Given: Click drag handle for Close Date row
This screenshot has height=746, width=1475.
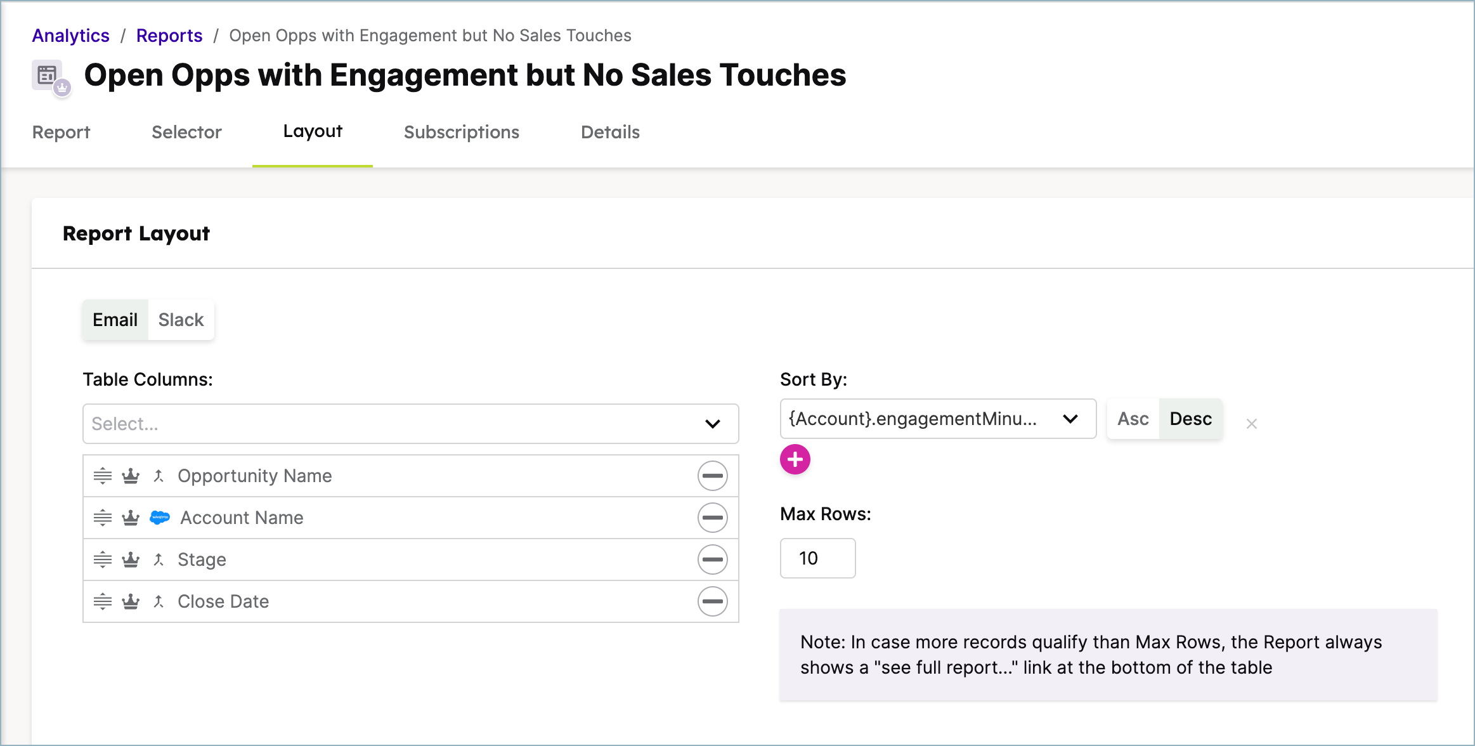Looking at the screenshot, I should 103,601.
